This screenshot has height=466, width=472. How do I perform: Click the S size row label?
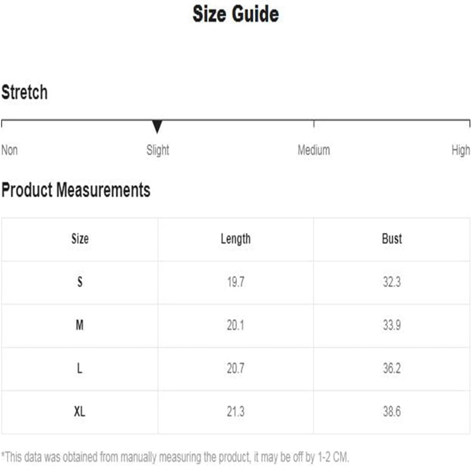point(80,282)
